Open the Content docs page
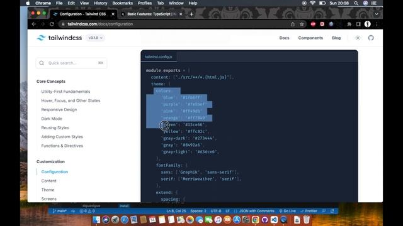Viewport: 403px width, 226px height. (49, 181)
